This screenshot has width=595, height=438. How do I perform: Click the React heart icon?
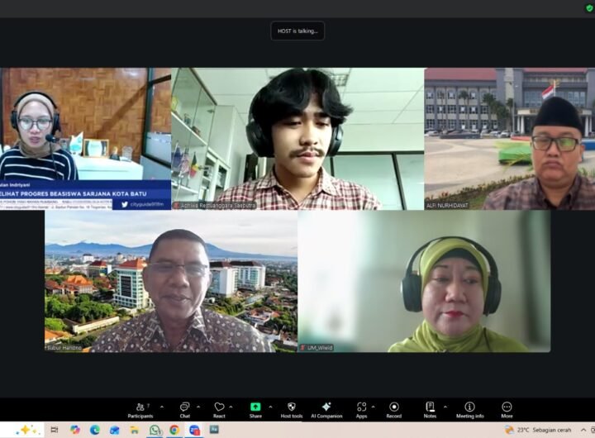tap(219, 409)
